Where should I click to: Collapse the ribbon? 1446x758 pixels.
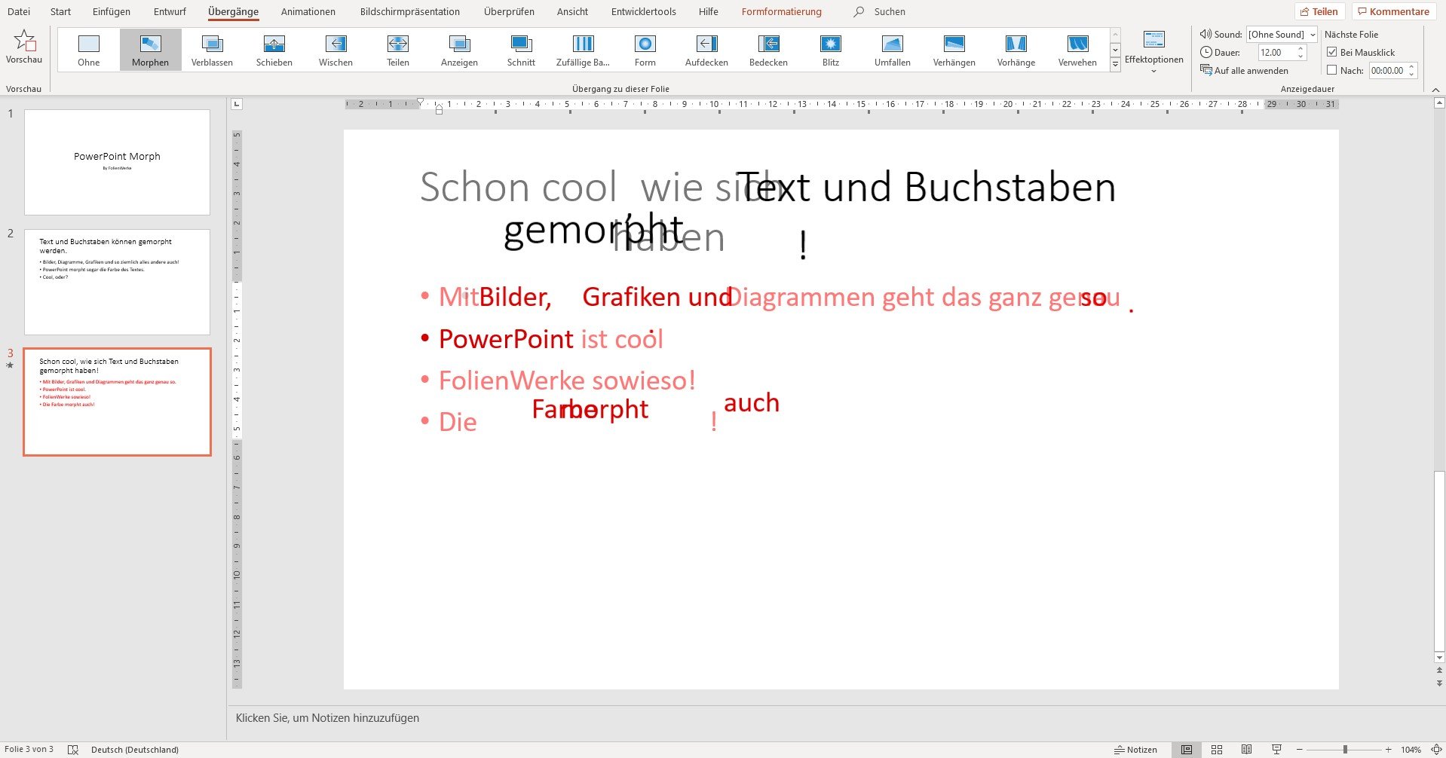tap(1435, 90)
